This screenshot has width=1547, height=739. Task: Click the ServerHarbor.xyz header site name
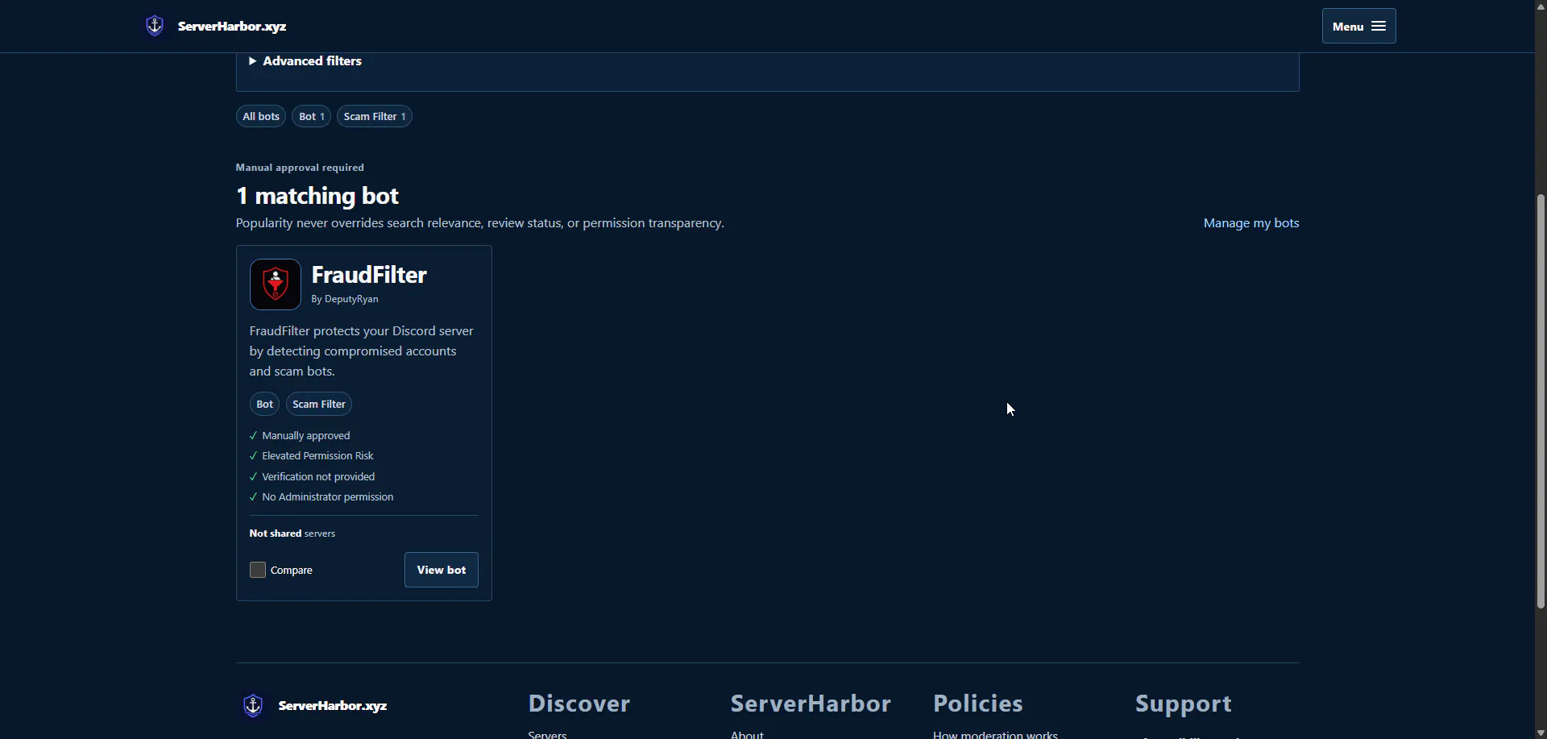232,26
